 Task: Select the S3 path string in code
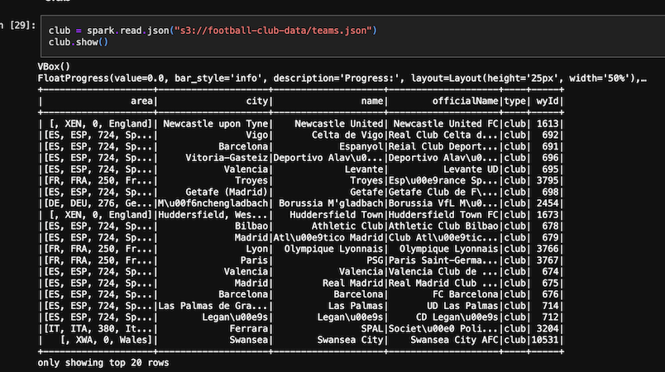(x=273, y=31)
